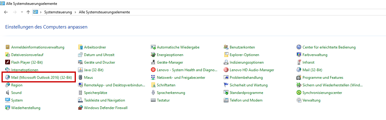Click the Lenovo System Health icon
Screen dimensions: 386x120
coord(153,70)
